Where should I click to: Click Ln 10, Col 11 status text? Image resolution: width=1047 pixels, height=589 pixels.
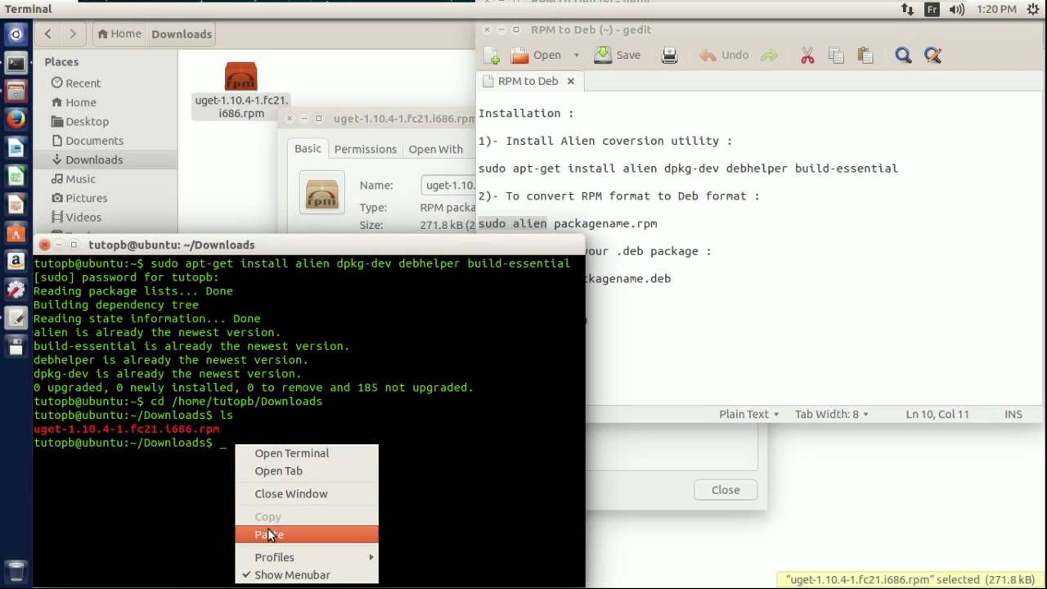(937, 414)
